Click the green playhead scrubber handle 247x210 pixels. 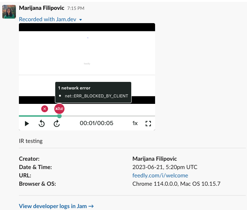coord(59,116)
